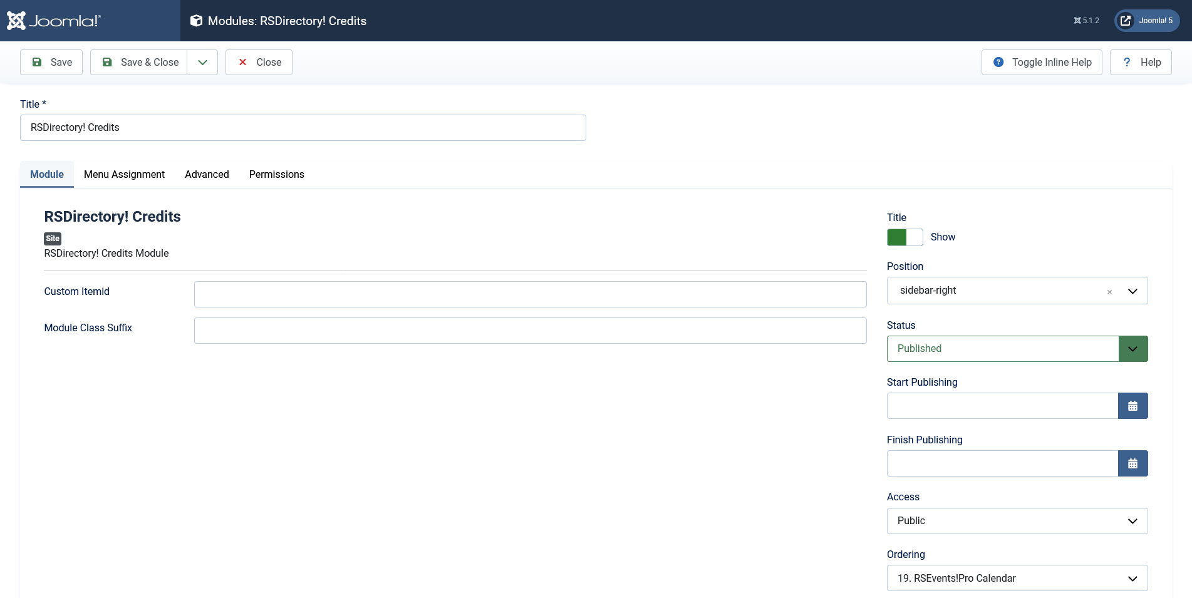Close the module editor with the Close button
The image size is (1192, 598).
[259, 62]
